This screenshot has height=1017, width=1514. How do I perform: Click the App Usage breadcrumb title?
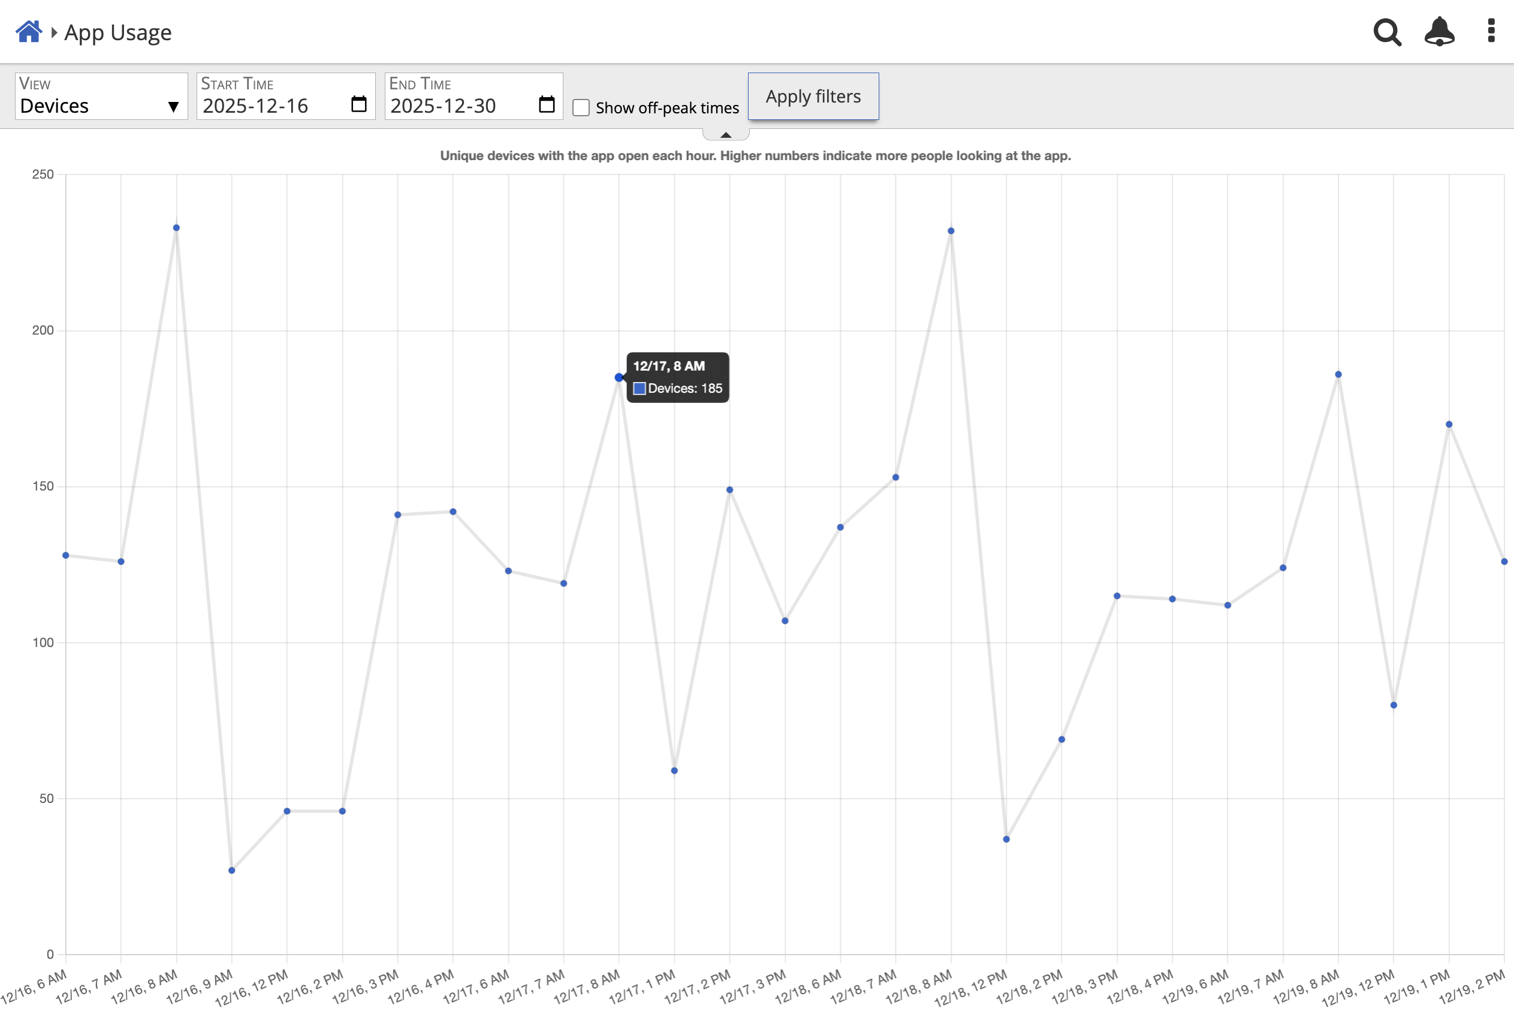pyautogui.click(x=118, y=32)
